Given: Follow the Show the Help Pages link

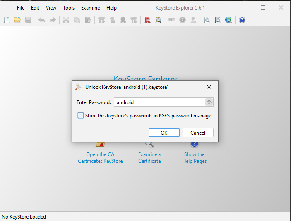Looking at the screenshot, I should click(194, 158).
